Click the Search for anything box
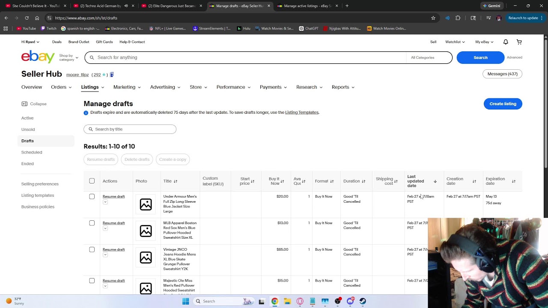548x308 pixels. 245,57
